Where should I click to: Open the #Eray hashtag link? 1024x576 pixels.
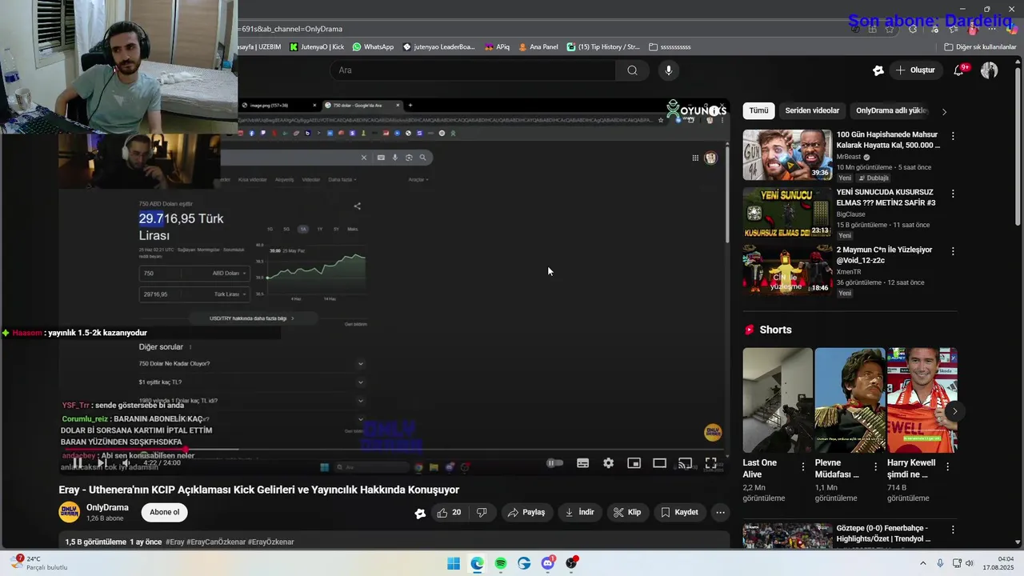coord(174,542)
